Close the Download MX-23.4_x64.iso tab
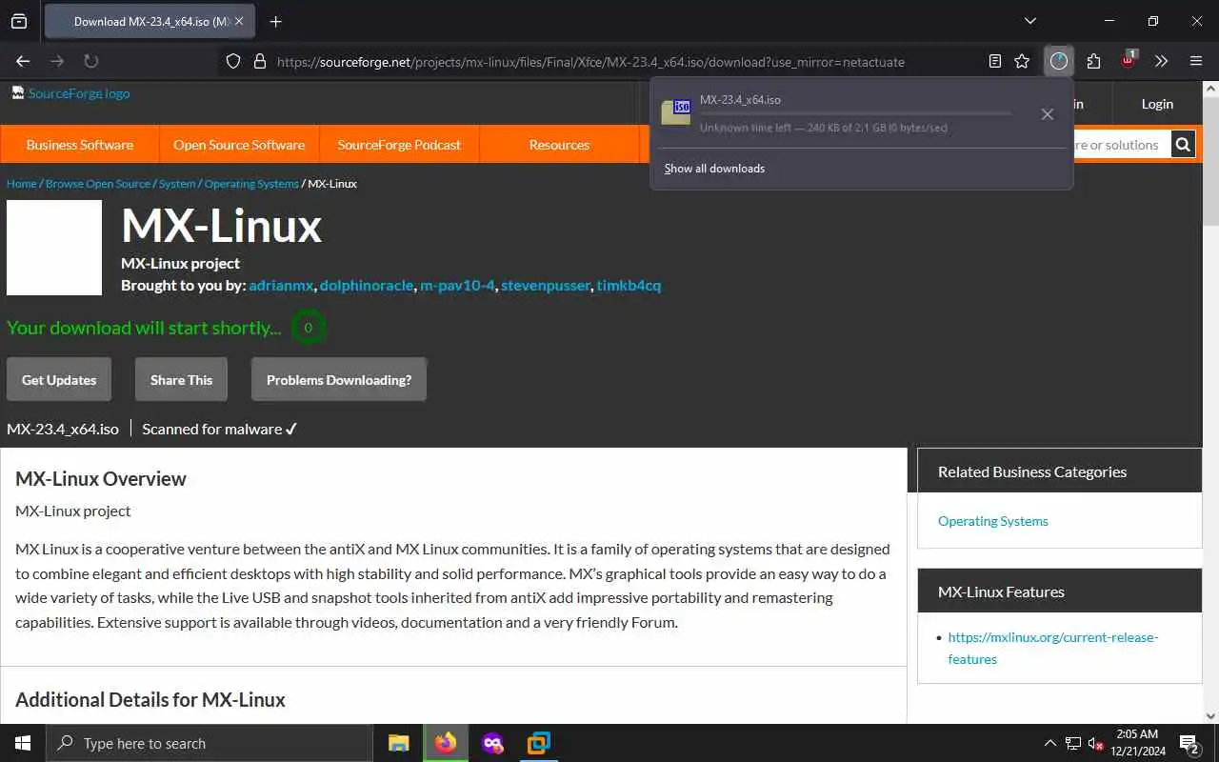 tap(238, 21)
